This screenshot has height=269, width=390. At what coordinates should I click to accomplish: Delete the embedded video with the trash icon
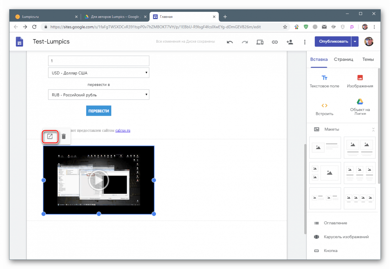click(x=63, y=136)
